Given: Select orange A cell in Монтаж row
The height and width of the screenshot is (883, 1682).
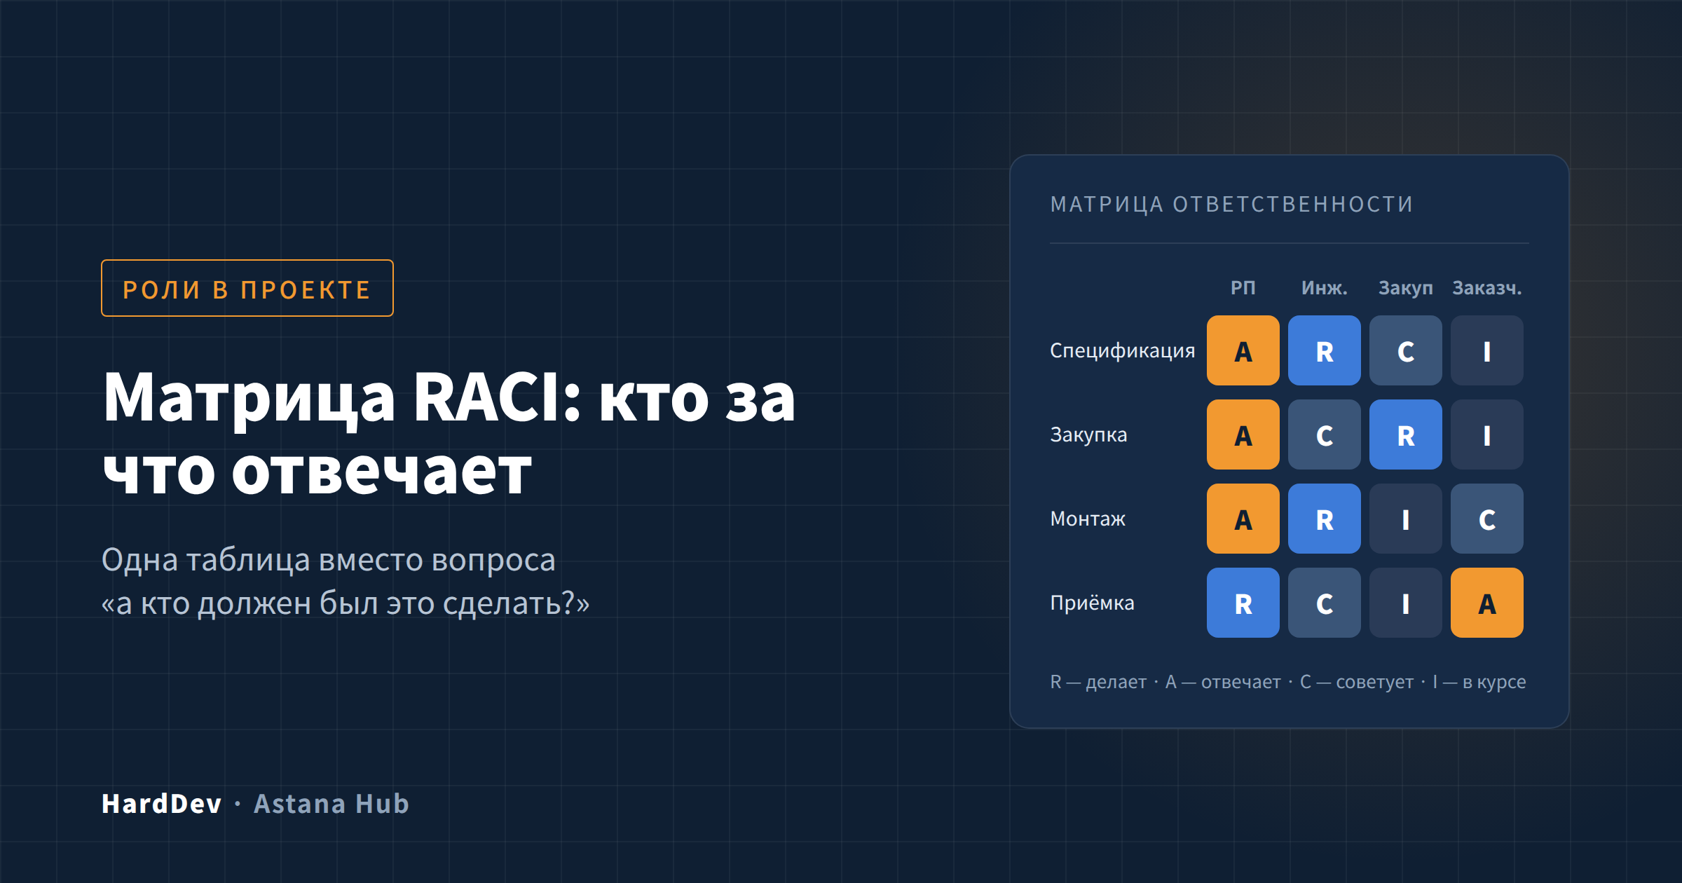Looking at the screenshot, I should [1243, 519].
